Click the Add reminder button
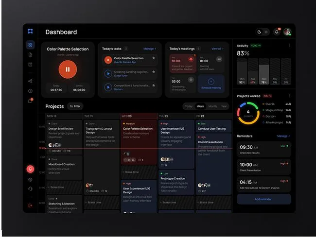This screenshot has width=316, height=239. [263, 199]
